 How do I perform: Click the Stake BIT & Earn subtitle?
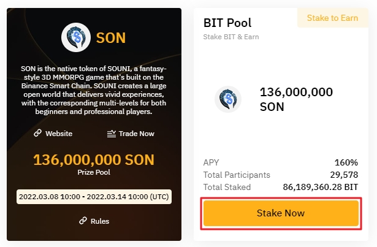tap(230, 36)
